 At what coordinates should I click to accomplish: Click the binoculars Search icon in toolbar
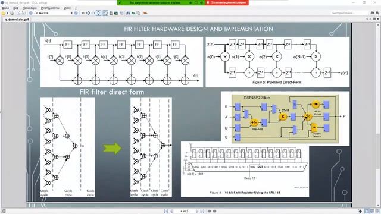(x=128, y=13)
